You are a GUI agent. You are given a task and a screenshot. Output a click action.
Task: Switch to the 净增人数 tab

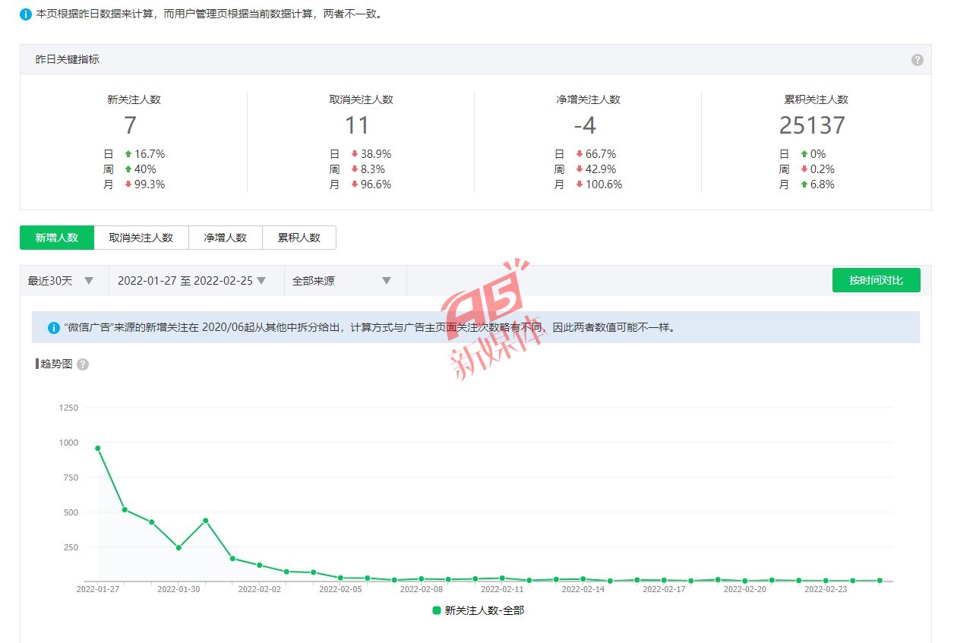(225, 238)
